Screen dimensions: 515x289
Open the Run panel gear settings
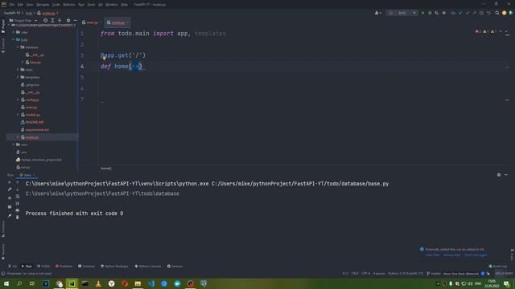(x=499, y=175)
